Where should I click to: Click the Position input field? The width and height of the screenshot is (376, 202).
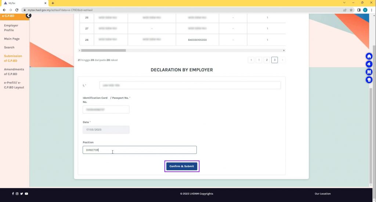140,150
